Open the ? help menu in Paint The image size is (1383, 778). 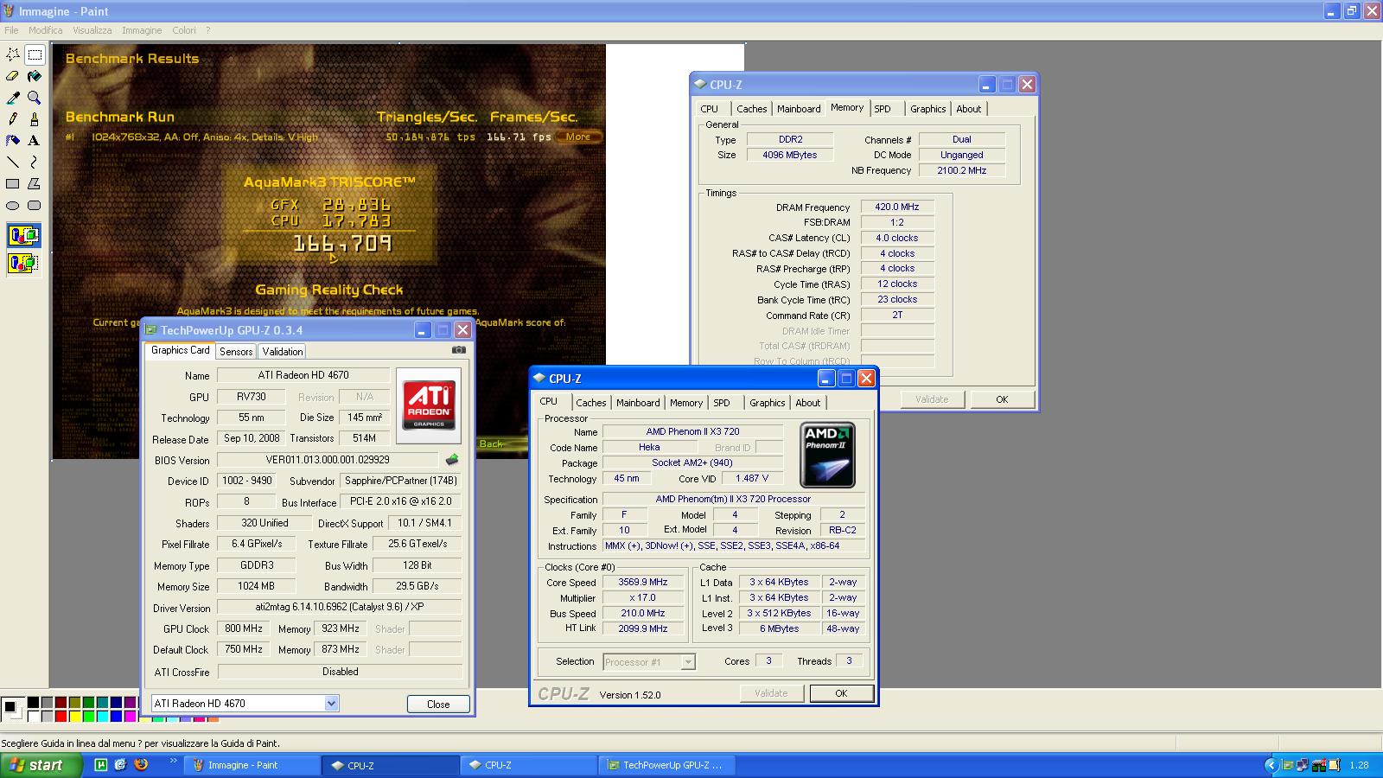207,30
